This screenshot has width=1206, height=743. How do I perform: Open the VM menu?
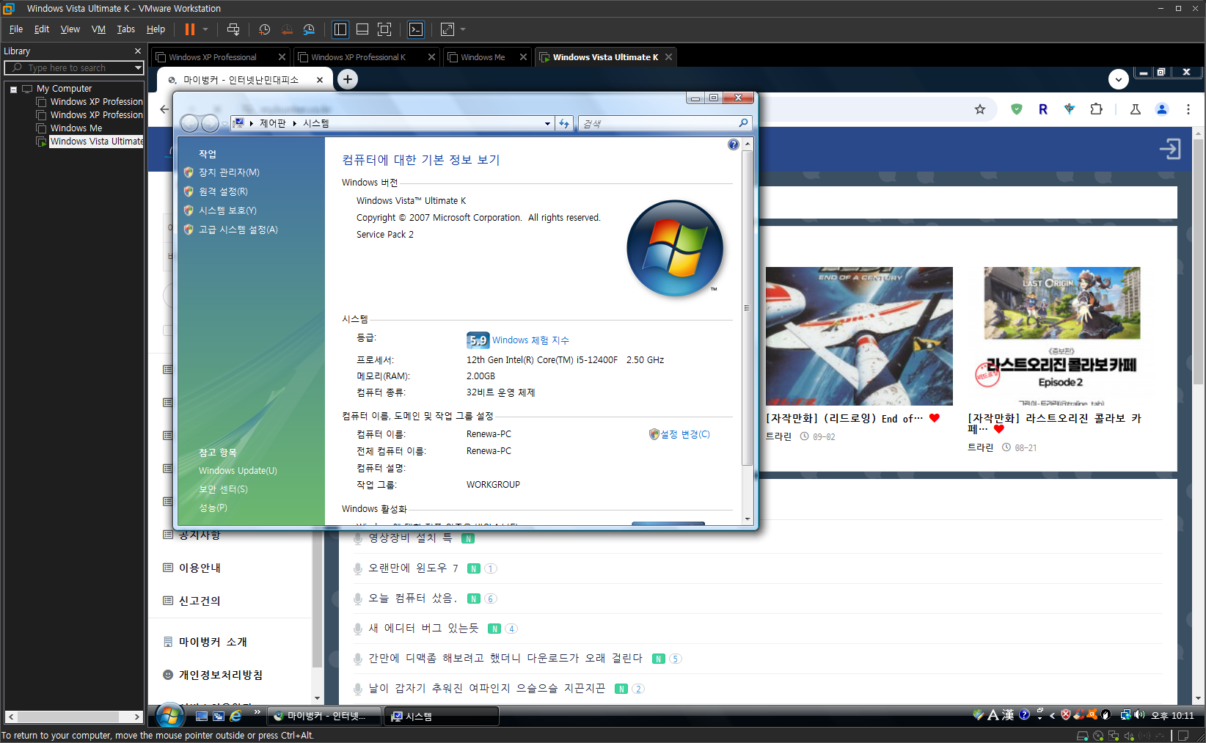[x=98, y=29]
